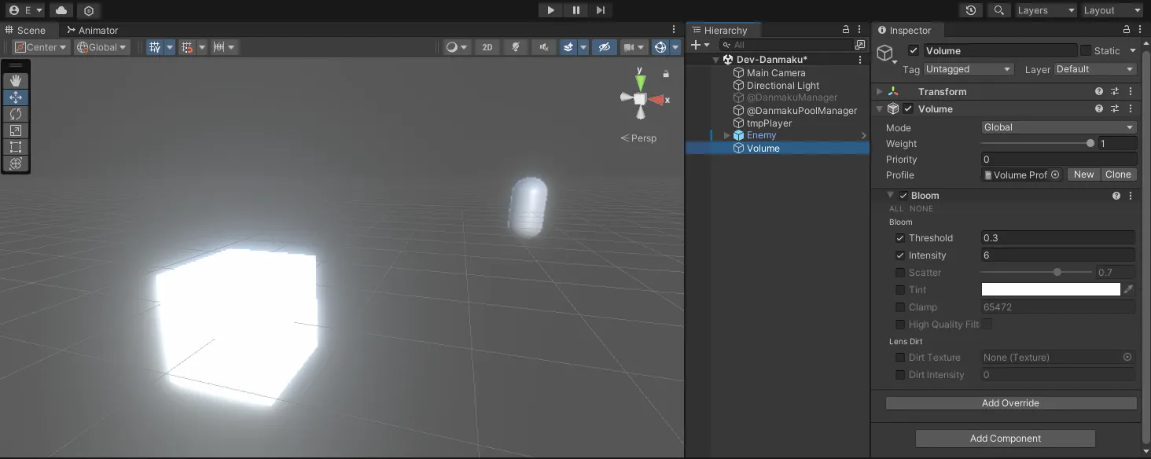The width and height of the screenshot is (1151, 459).
Task: Click the Add Component button
Action: pos(1005,439)
